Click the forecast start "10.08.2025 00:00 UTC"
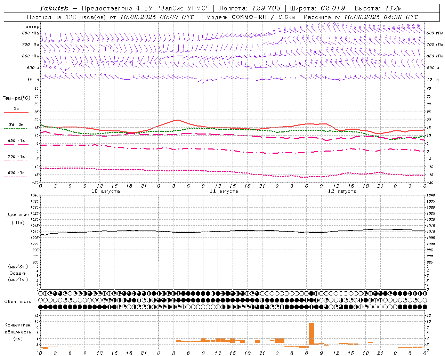The width and height of the screenshot is (445, 356). [x=157, y=17]
